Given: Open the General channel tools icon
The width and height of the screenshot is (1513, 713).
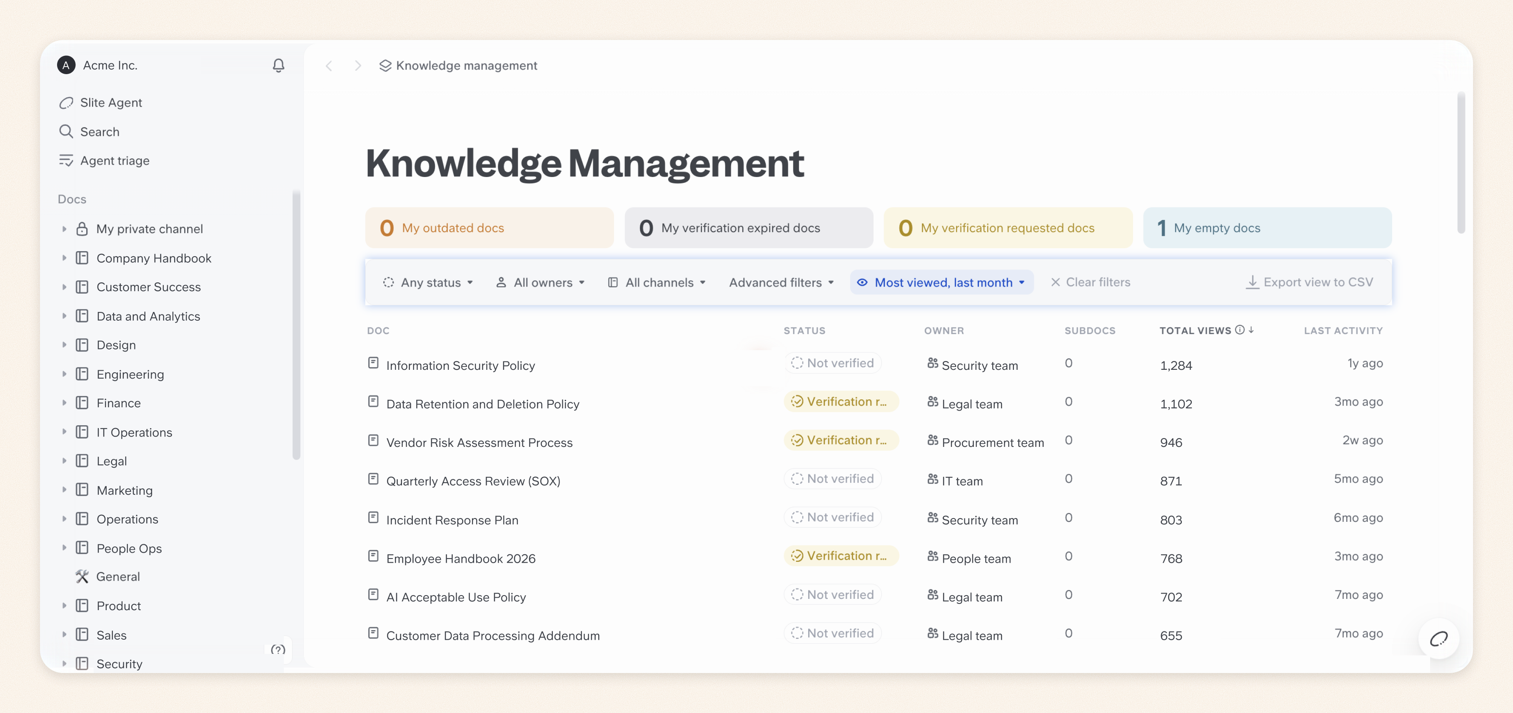Looking at the screenshot, I should coord(82,577).
